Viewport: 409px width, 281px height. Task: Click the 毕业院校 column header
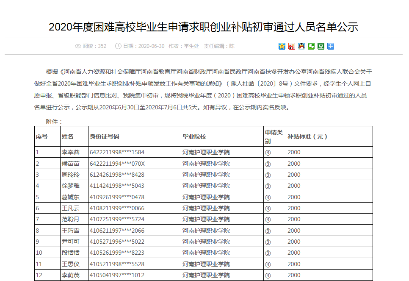click(x=194, y=136)
